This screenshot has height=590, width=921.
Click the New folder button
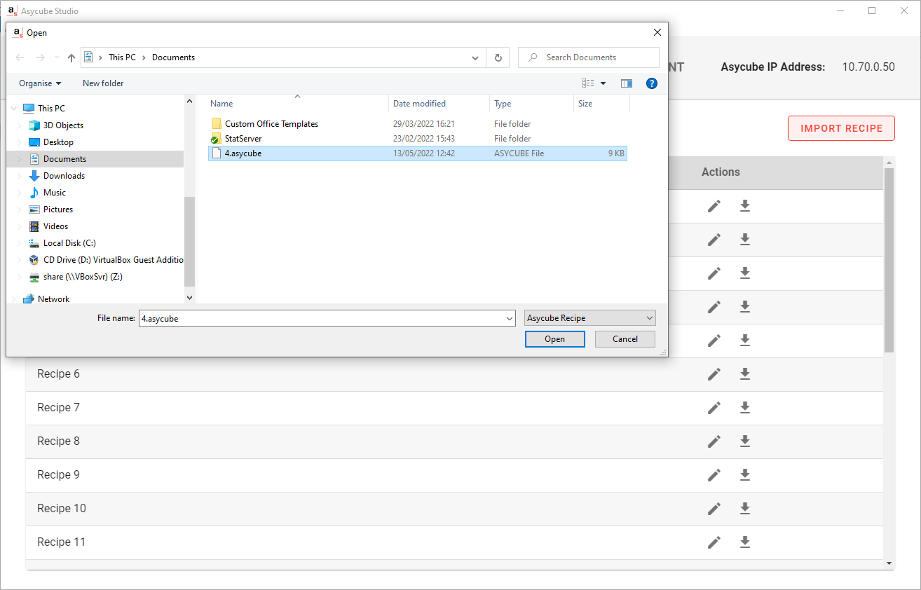pos(103,83)
